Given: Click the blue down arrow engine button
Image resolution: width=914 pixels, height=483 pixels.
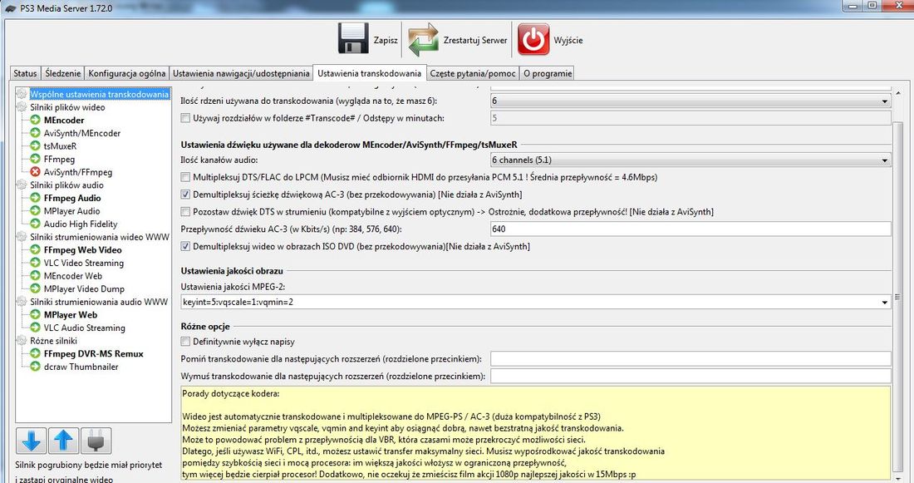Looking at the screenshot, I should pyautogui.click(x=32, y=441).
